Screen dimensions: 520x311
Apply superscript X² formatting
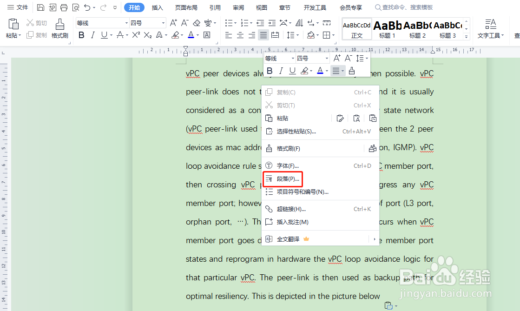coord(136,35)
